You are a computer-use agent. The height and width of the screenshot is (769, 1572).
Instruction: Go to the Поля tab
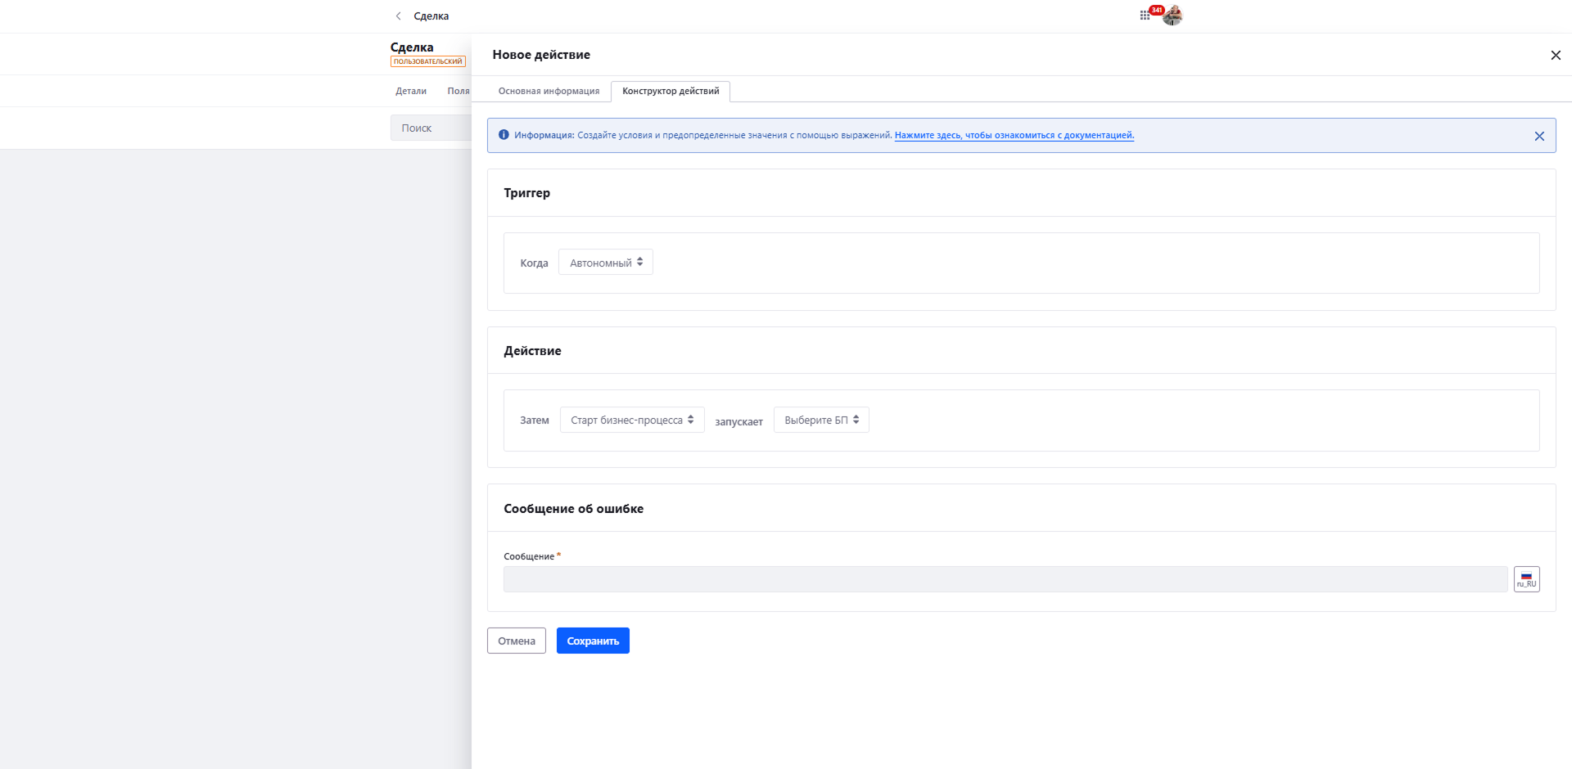pos(458,91)
